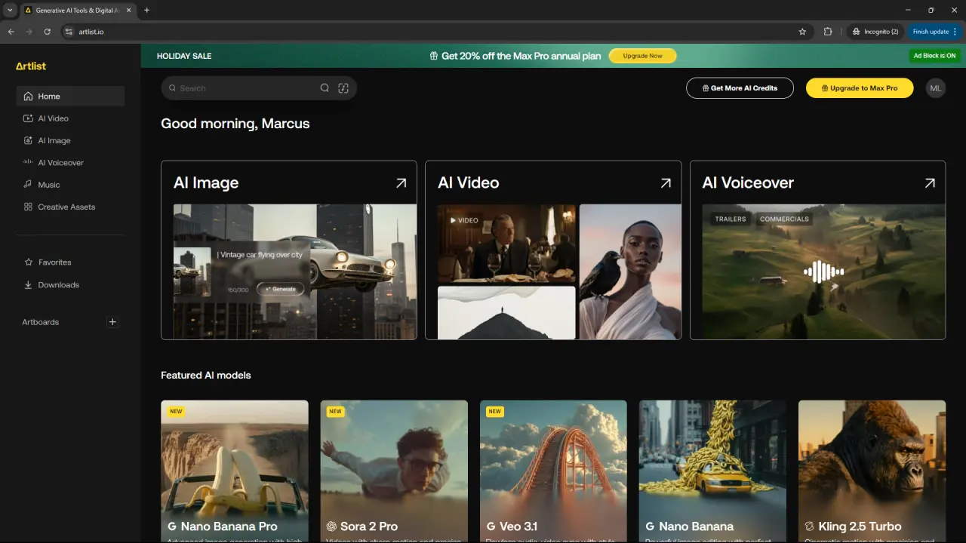Open the Sora 2 Pro model thumbnail
The image size is (966, 543).
point(394,471)
